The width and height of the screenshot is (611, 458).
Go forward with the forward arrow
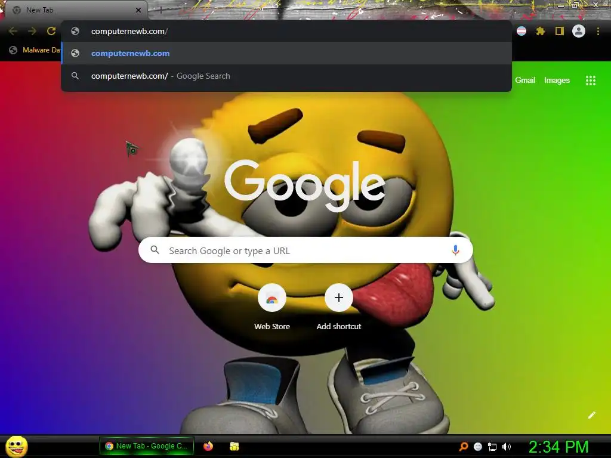(x=32, y=31)
